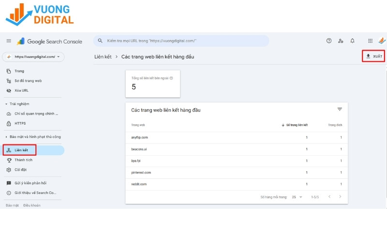Click the help question mark icon

pos(329,41)
